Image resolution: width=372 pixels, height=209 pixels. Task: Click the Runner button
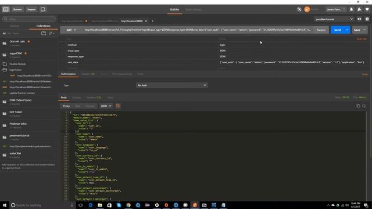(x=17, y=9)
